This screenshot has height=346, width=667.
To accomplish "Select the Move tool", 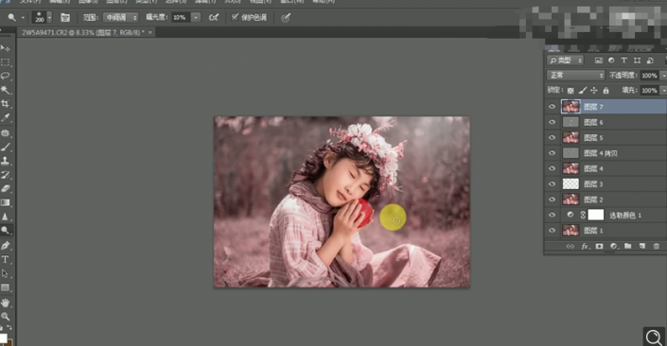I will point(5,48).
